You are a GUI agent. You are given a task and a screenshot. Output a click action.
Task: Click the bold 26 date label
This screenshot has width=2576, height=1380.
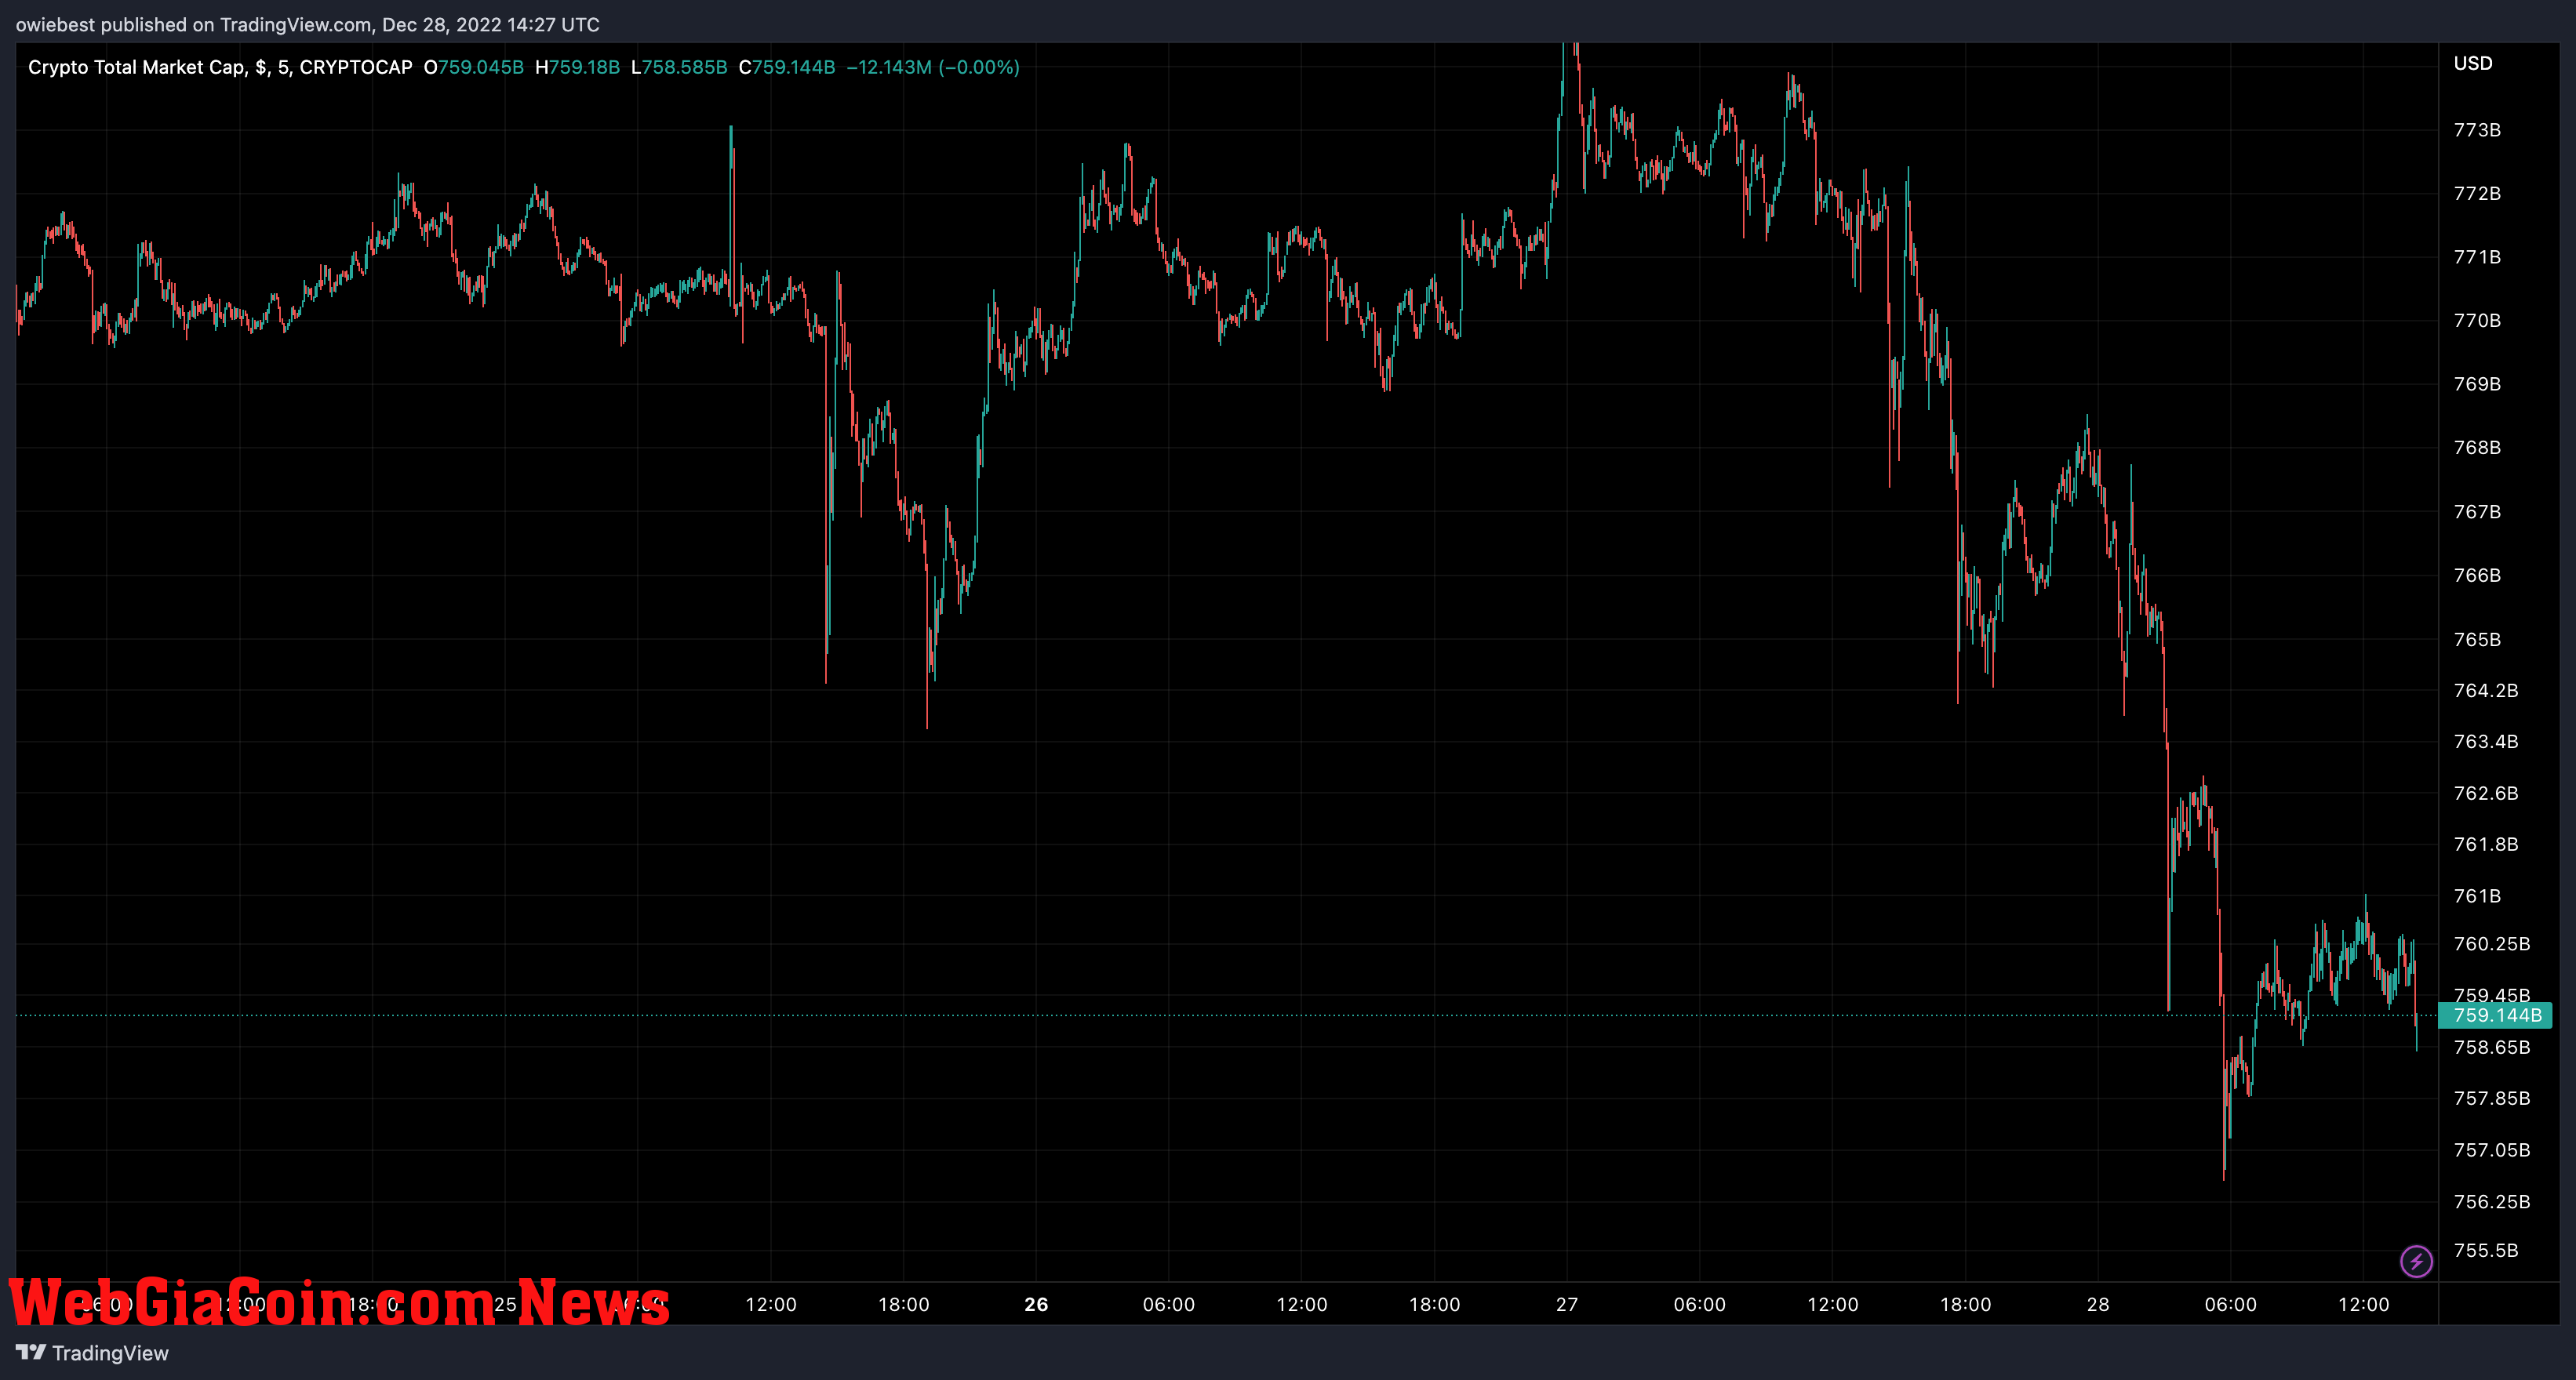1036,1304
